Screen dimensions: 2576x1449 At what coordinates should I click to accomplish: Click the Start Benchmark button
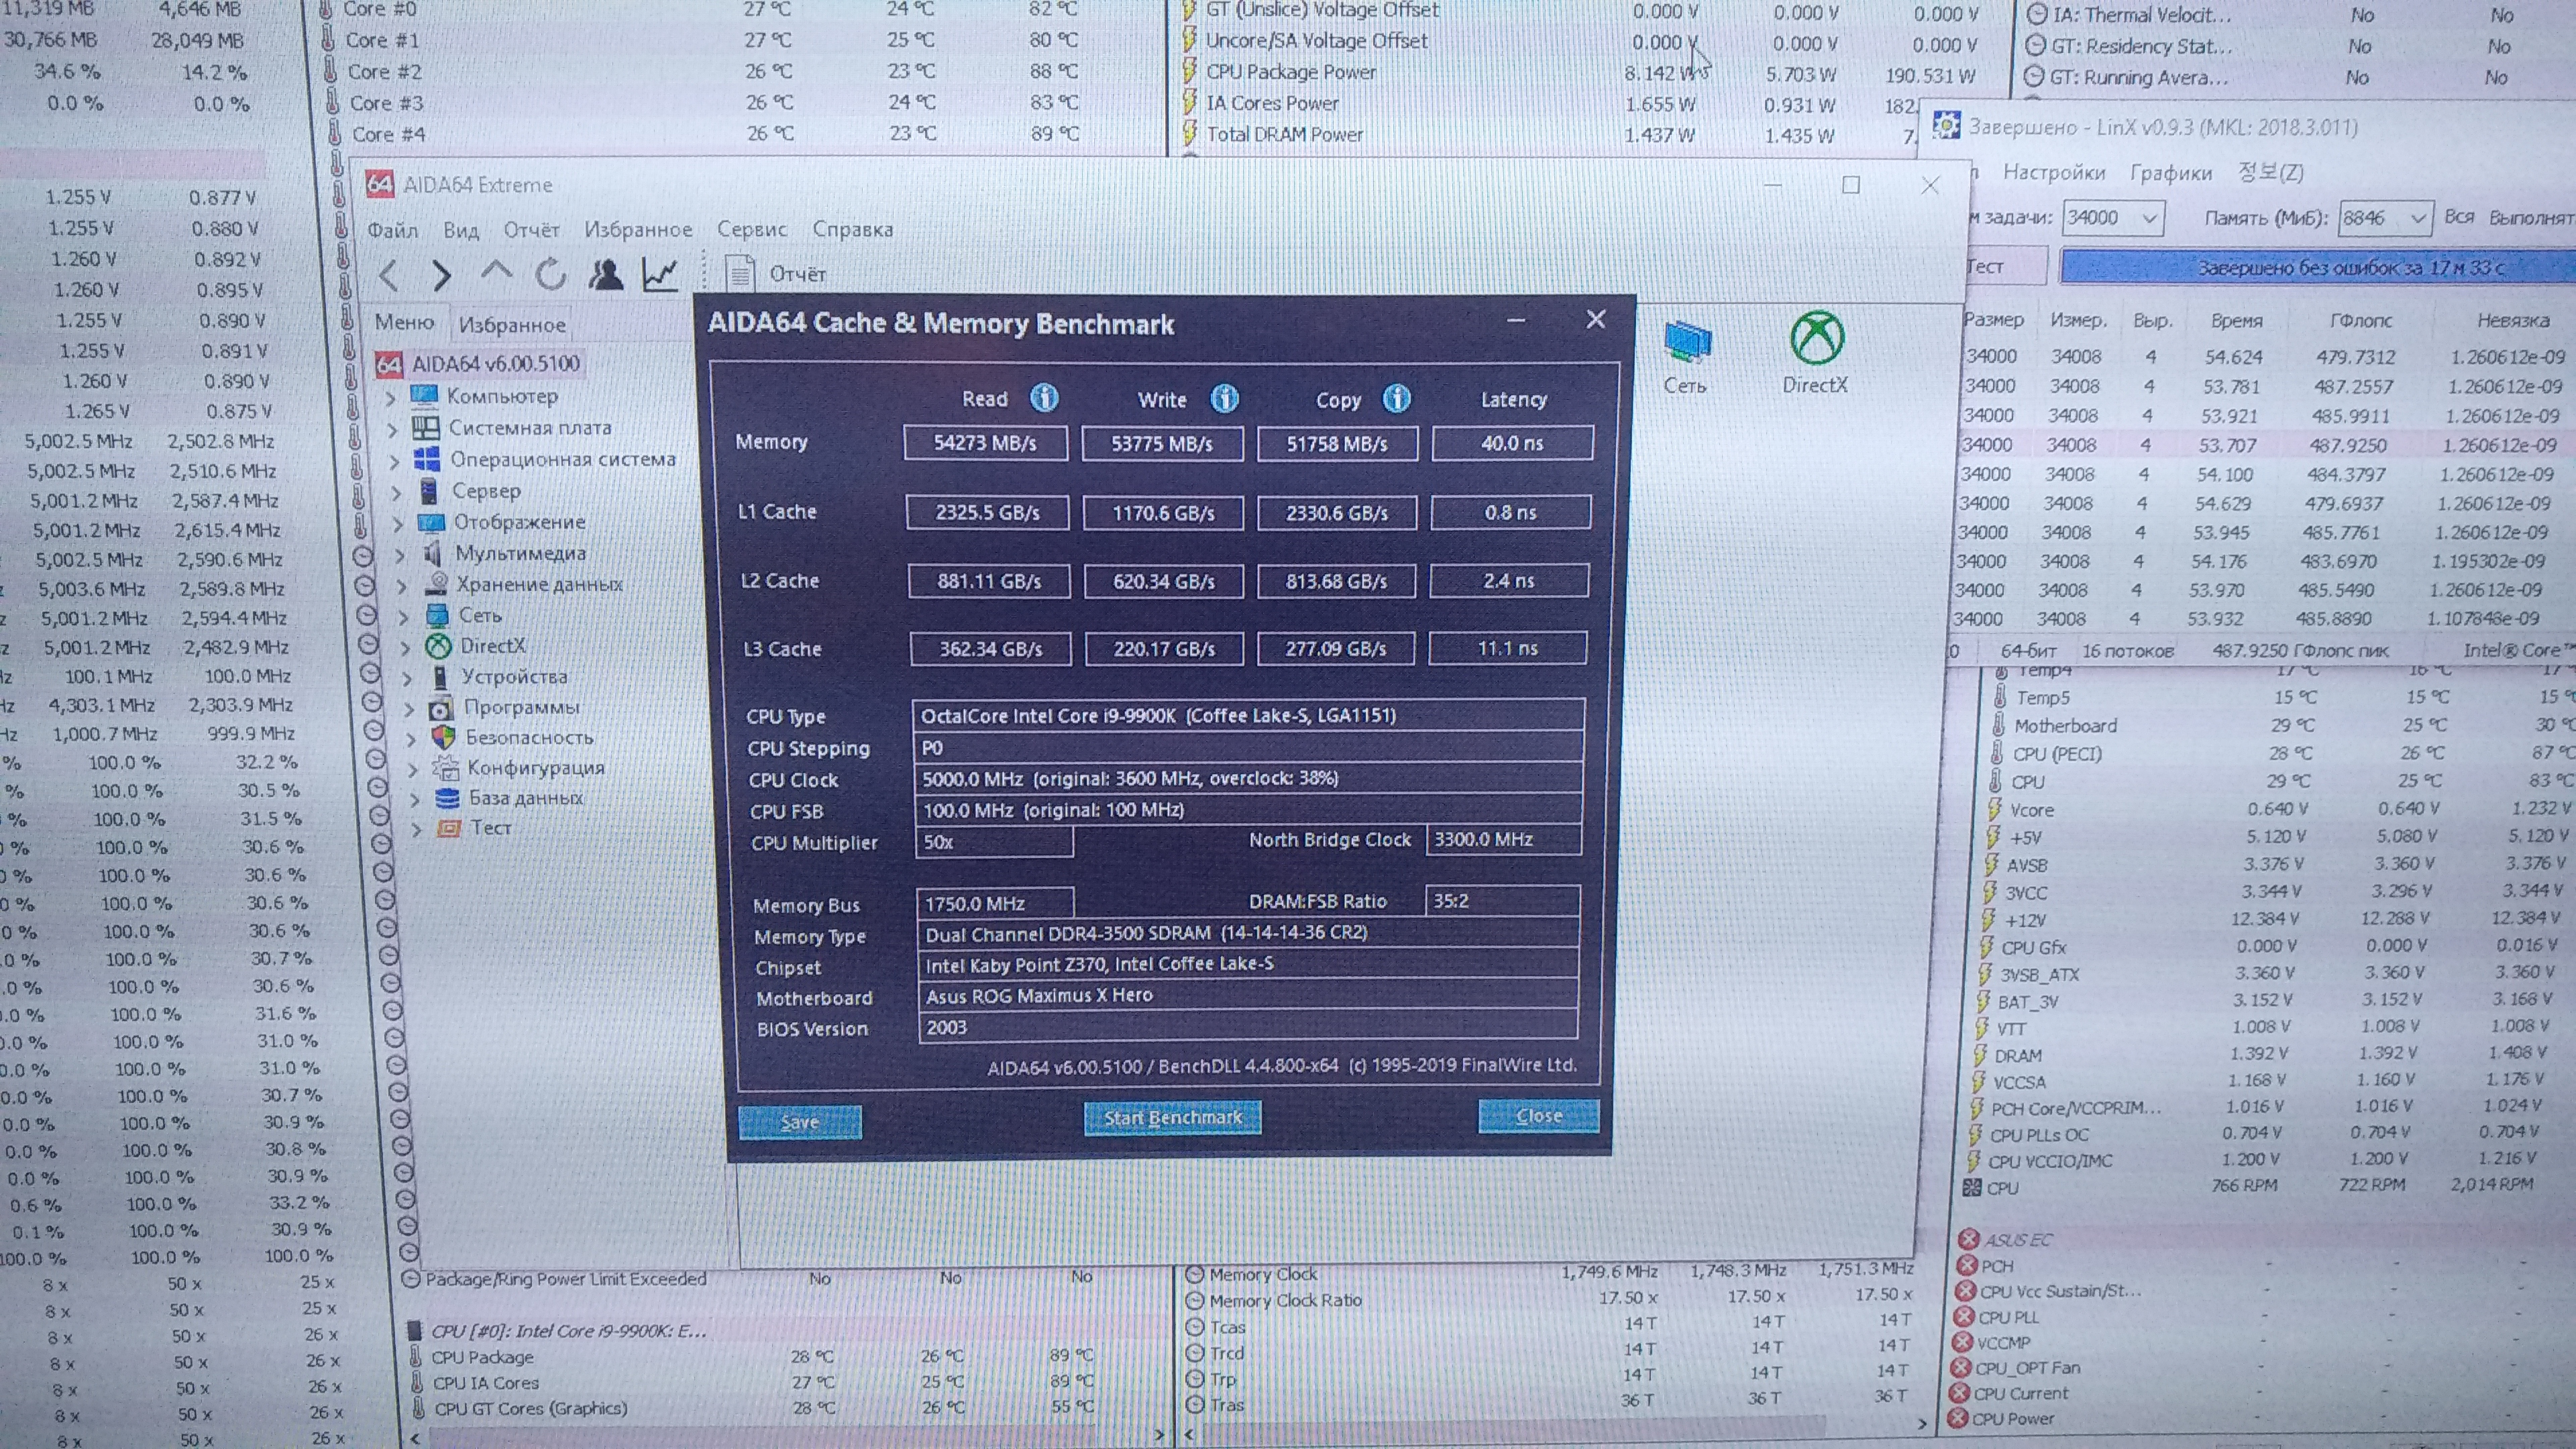point(1172,1117)
